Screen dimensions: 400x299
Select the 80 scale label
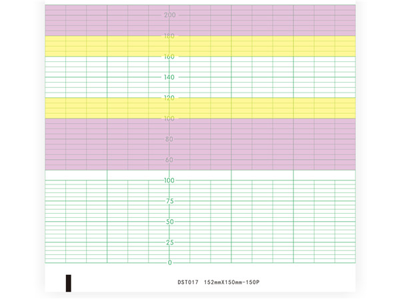click(169, 140)
